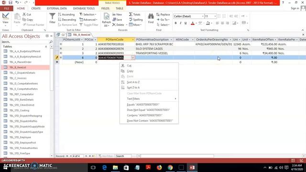Open Edge browser from taskbar
The width and height of the screenshot is (306, 172).
pos(104,168)
